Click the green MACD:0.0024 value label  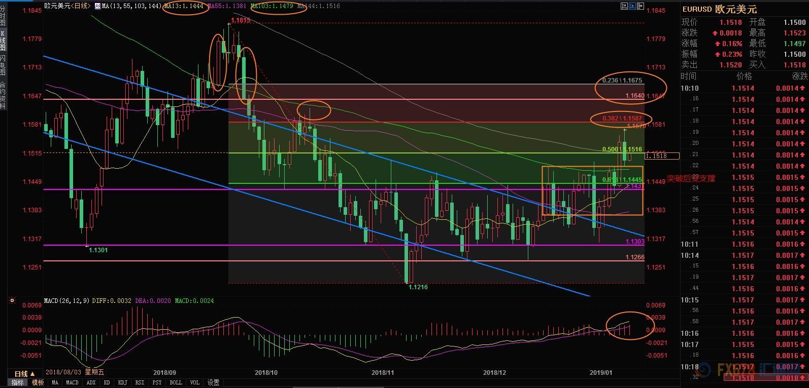194,300
